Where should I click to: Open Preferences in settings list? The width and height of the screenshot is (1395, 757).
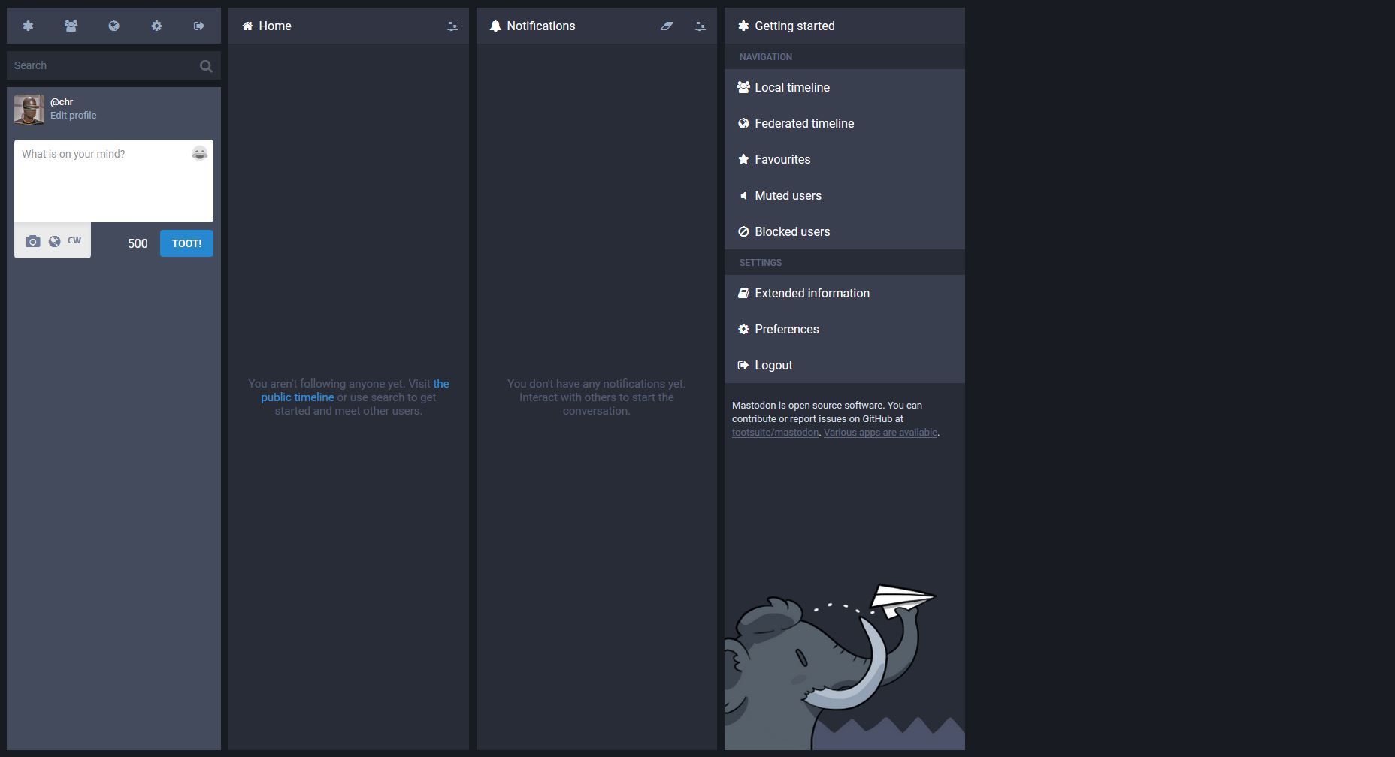pos(845,329)
